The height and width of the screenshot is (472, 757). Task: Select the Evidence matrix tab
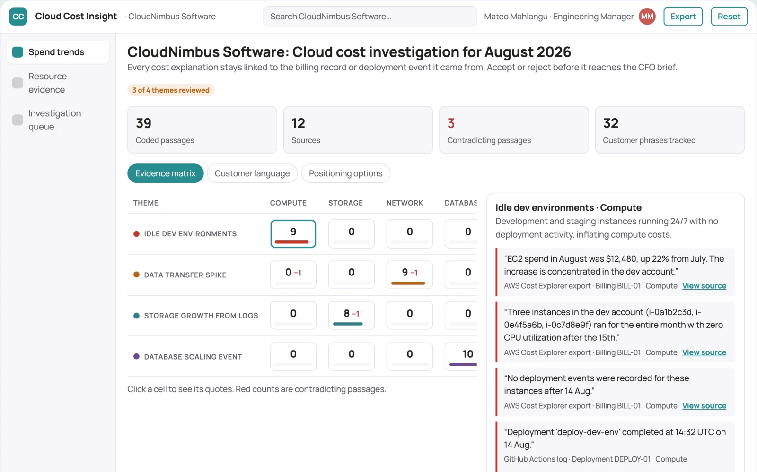point(165,173)
